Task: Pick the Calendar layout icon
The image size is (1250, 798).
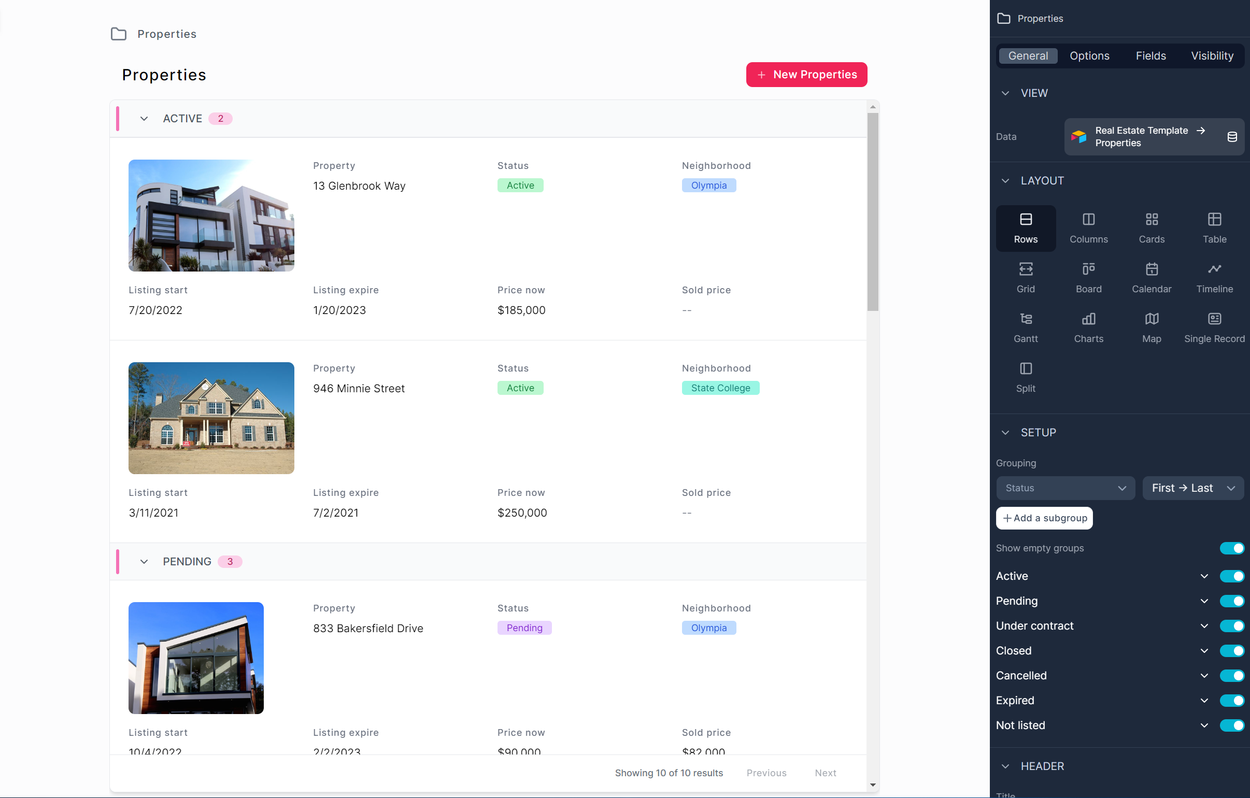Action: pos(1151,277)
